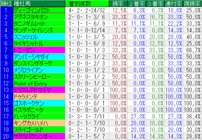Image resolution: width=202 pixels, height=140 pixels.
Task: Click the スクリーンヒーロー sire name
Action: [x=39, y=77]
